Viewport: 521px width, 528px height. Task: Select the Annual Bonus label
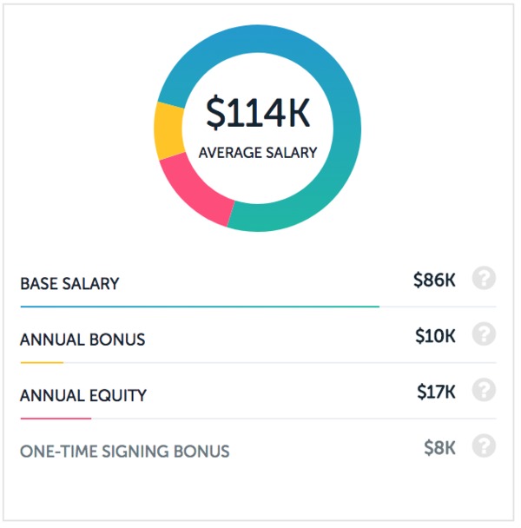pos(82,340)
